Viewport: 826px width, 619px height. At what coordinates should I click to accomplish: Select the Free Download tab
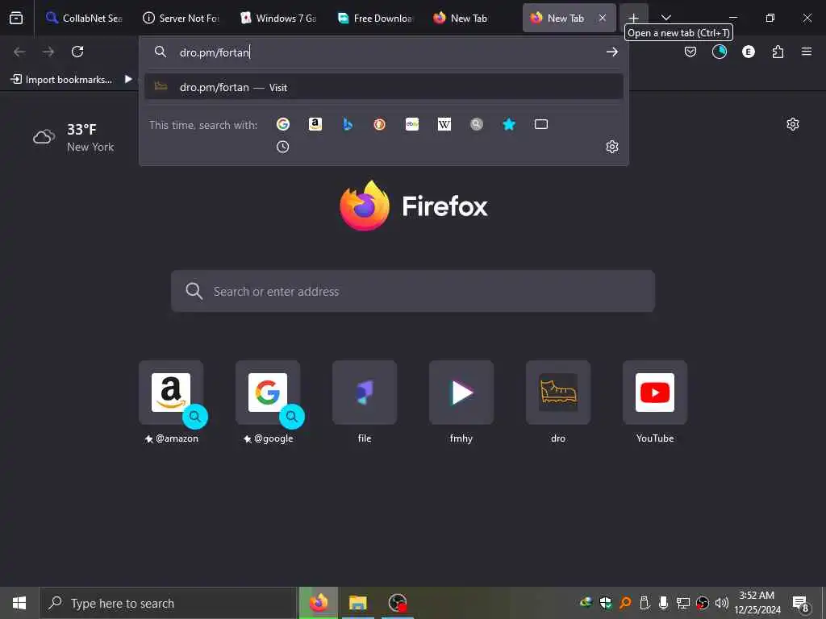click(x=375, y=18)
